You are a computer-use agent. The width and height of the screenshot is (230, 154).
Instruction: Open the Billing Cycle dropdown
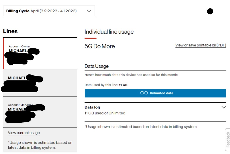(x=49, y=11)
